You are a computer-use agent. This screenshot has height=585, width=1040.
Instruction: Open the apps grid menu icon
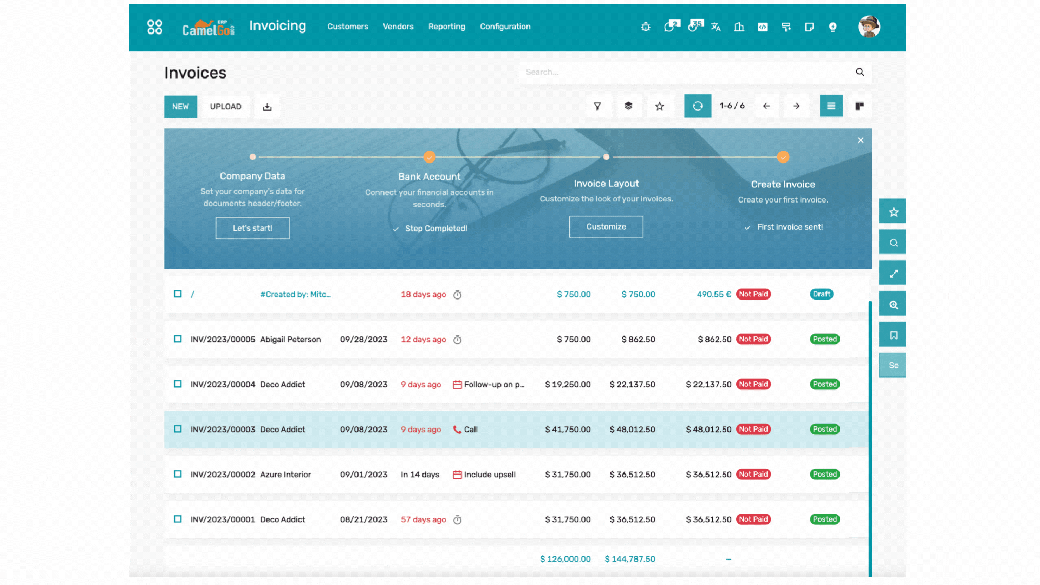click(155, 27)
